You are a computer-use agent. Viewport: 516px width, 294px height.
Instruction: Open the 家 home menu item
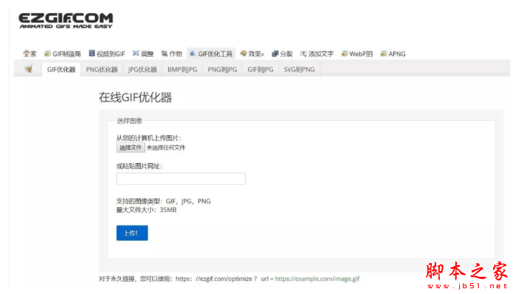pos(29,54)
